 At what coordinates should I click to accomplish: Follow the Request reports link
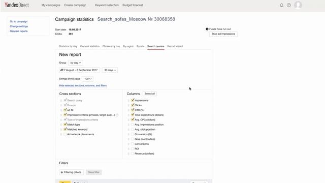19,31
